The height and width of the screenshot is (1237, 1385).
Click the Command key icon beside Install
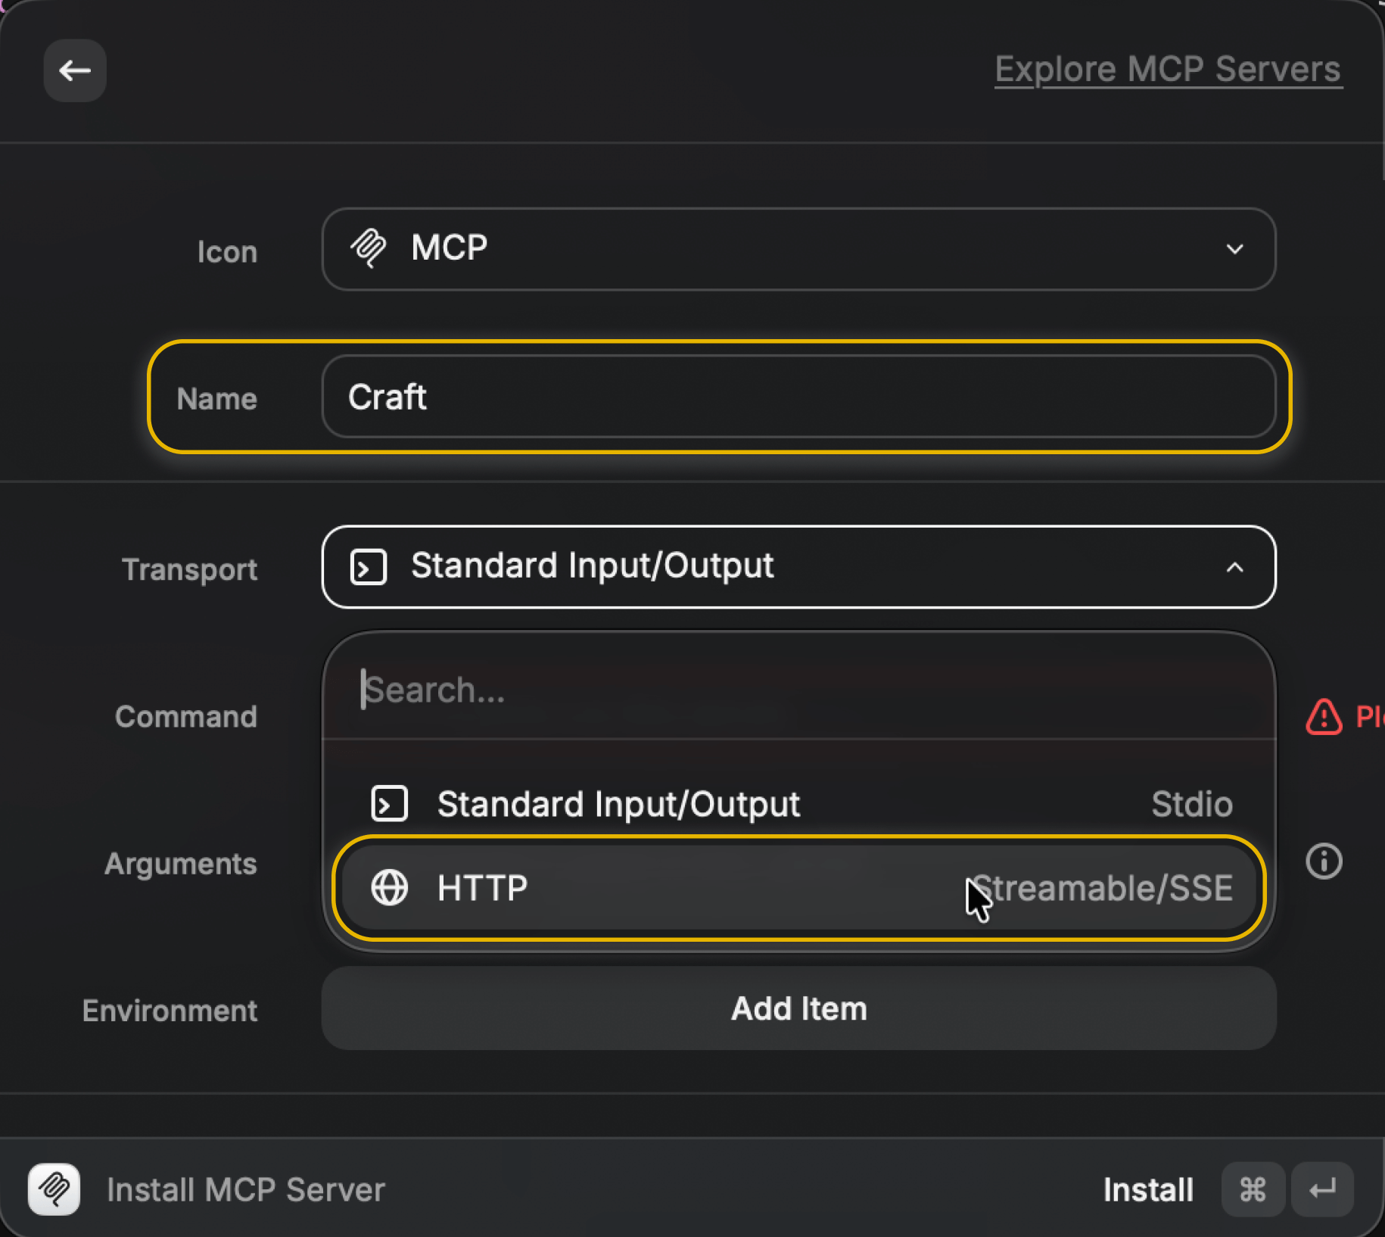coord(1253,1189)
